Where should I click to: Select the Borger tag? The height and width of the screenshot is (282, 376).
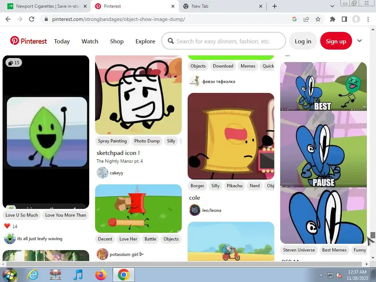point(197,185)
